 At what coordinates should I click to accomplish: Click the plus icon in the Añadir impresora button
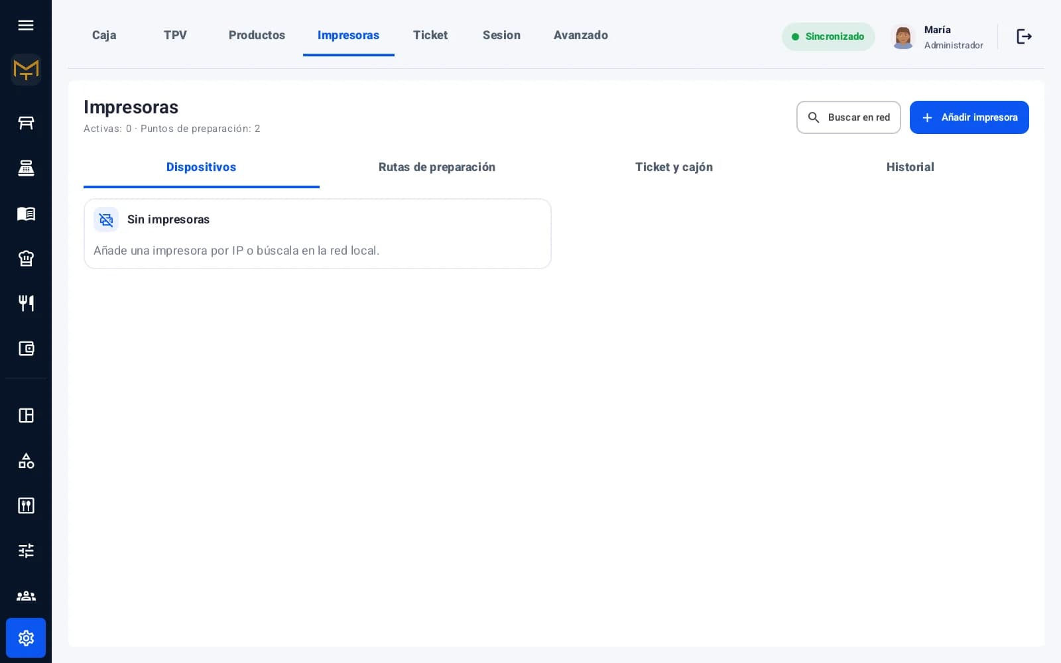coord(927,117)
